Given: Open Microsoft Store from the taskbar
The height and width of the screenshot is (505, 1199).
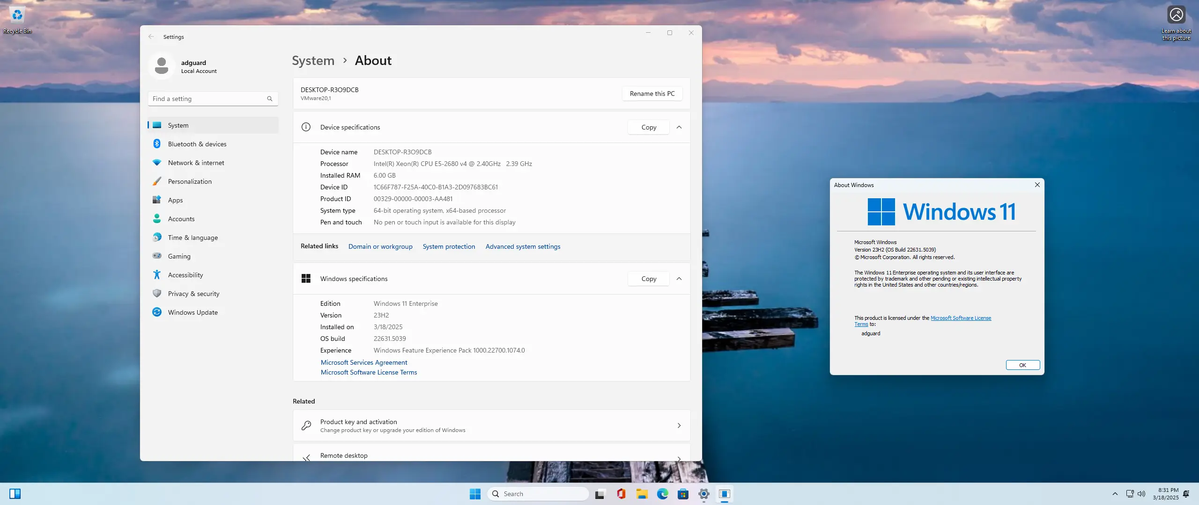Looking at the screenshot, I should pyautogui.click(x=683, y=493).
